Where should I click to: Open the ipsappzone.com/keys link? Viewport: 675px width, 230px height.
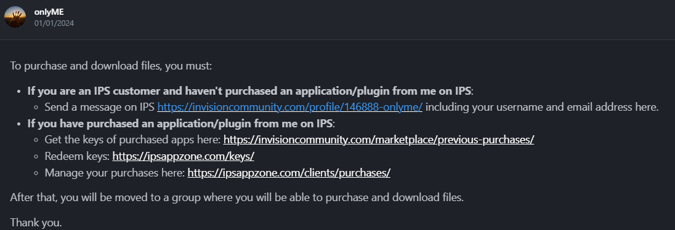pyautogui.click(x=184, y=156)
